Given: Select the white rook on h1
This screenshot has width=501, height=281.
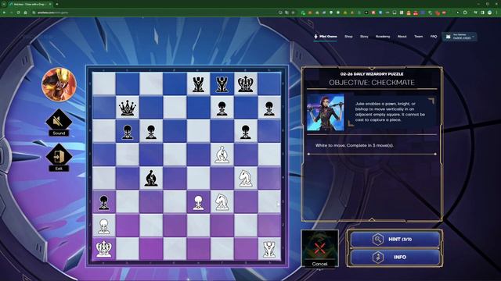Looking at the screenshot, I should point(269,249).
